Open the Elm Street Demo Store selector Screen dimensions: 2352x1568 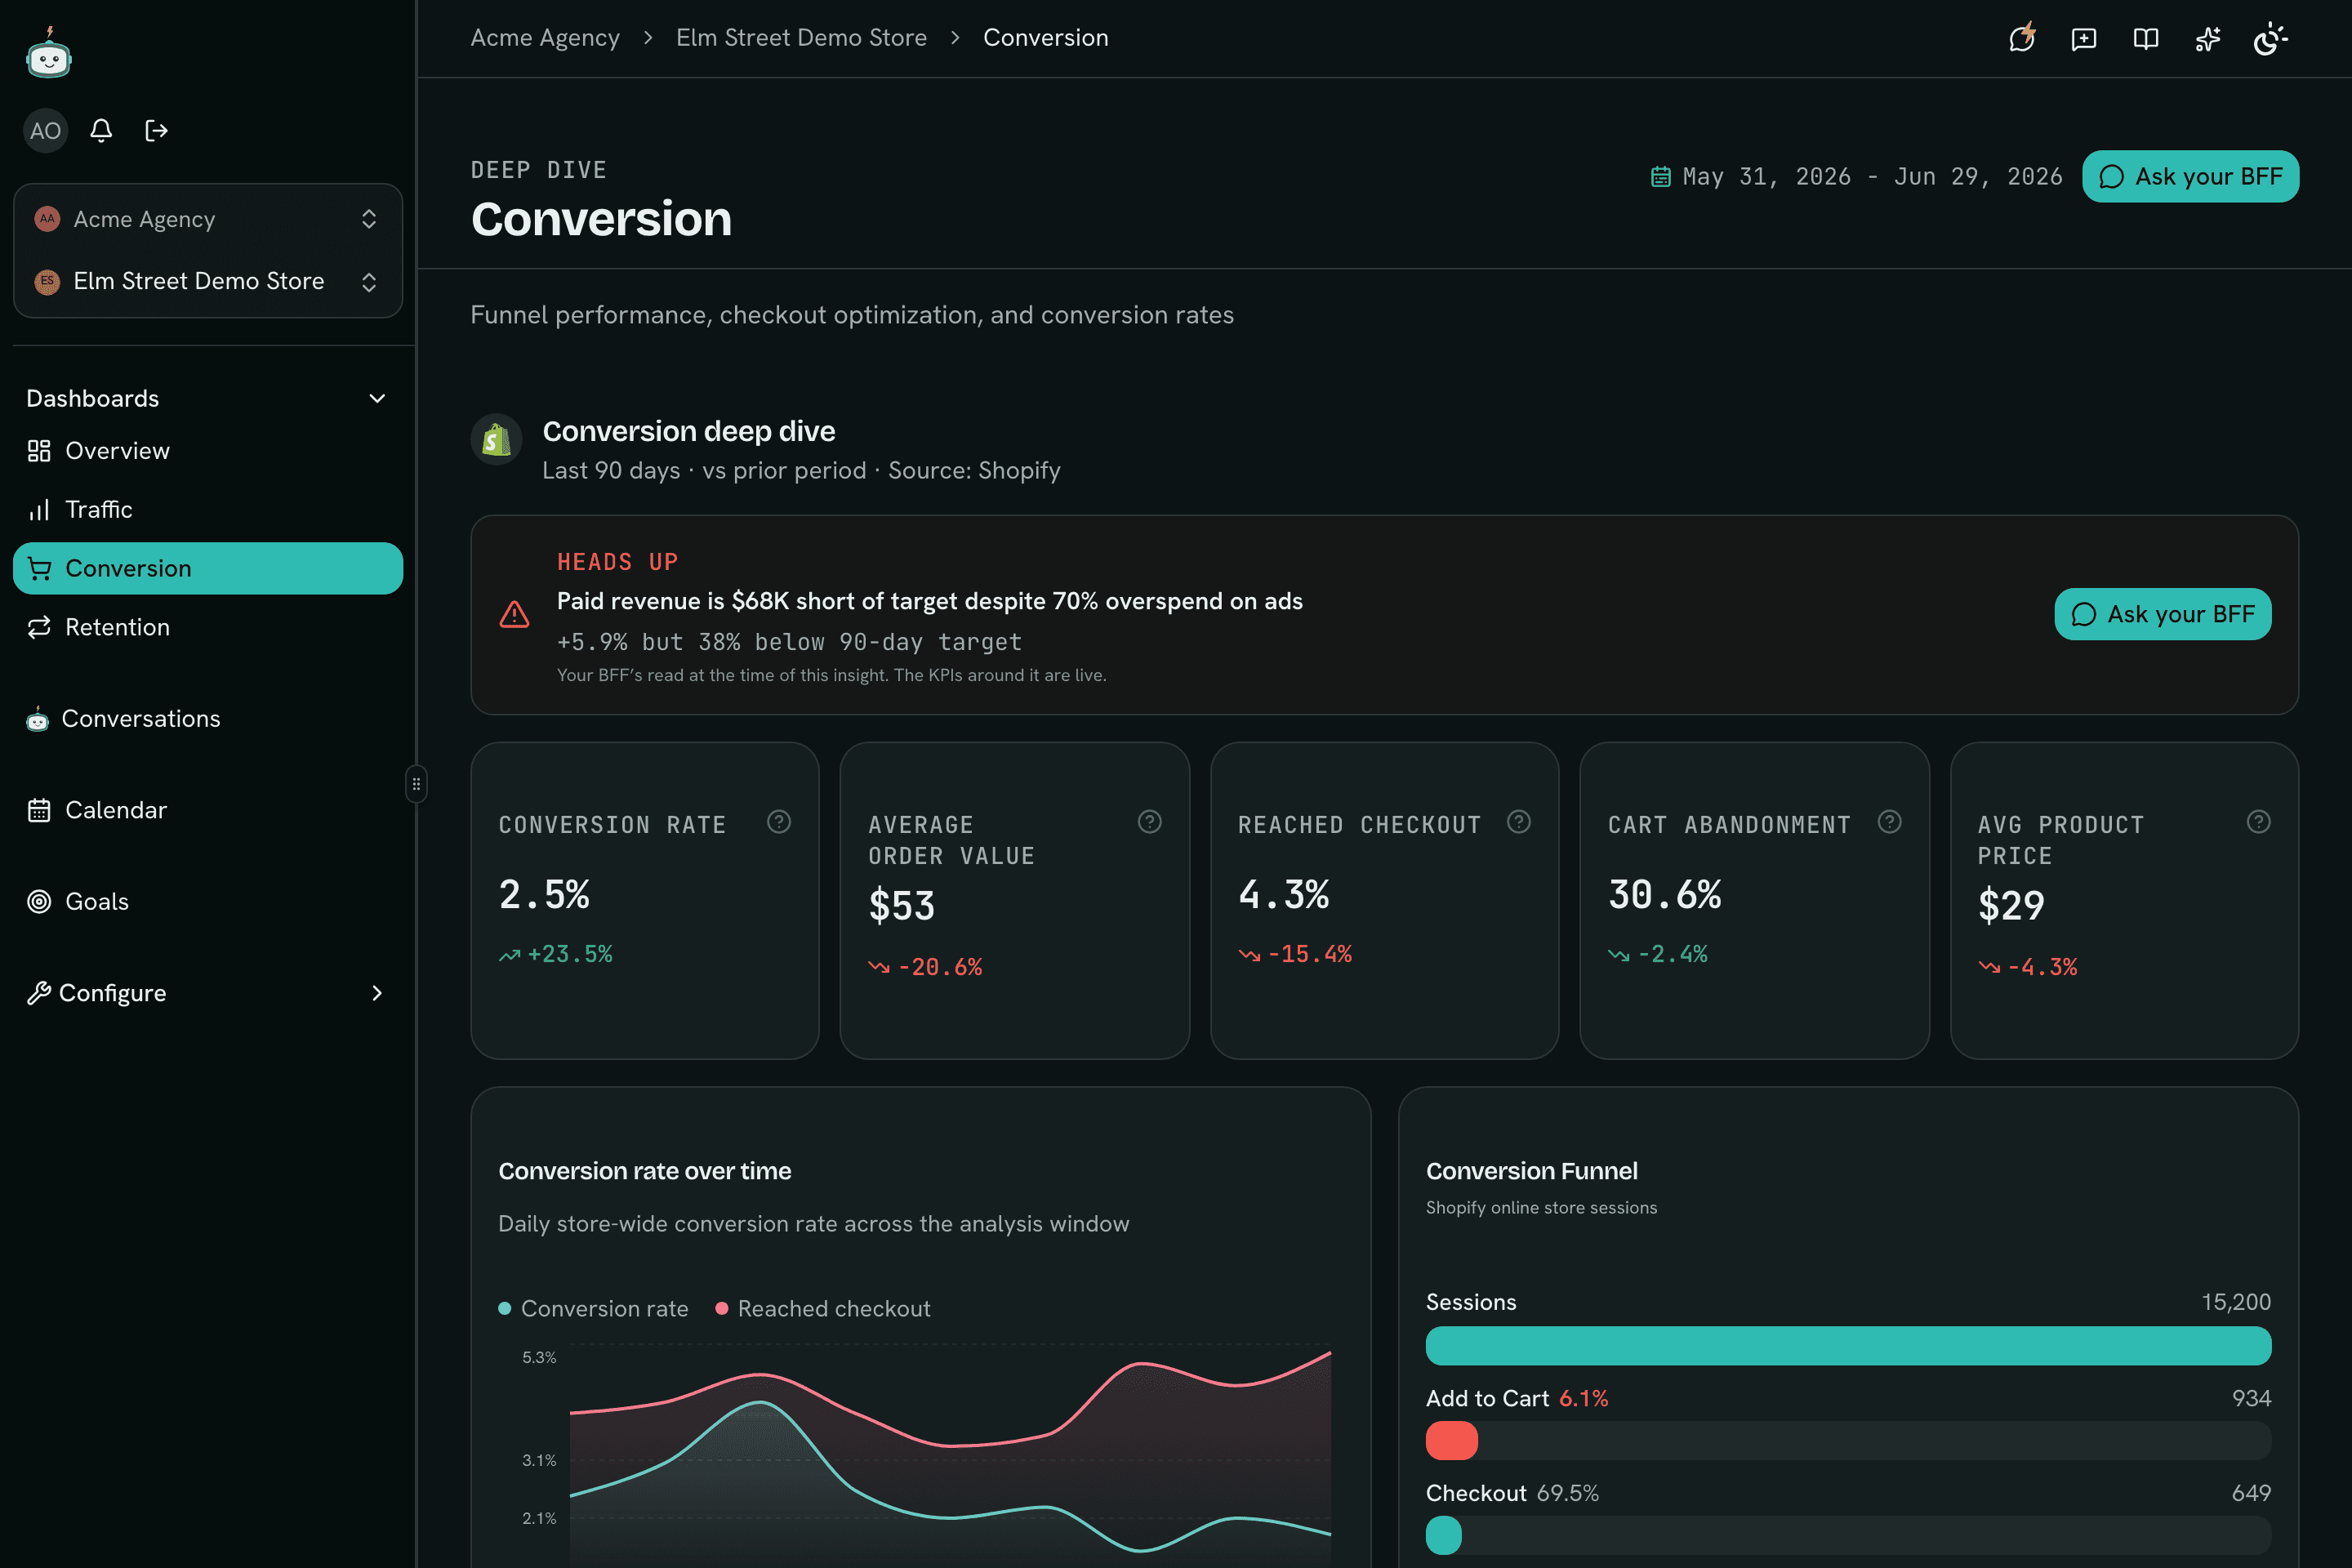point(207,281)
